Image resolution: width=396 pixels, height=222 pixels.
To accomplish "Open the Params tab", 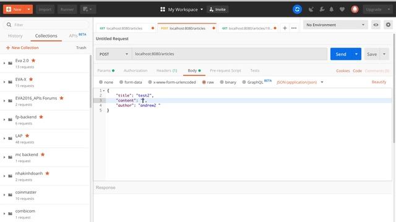I will click(x=106, y=71).
